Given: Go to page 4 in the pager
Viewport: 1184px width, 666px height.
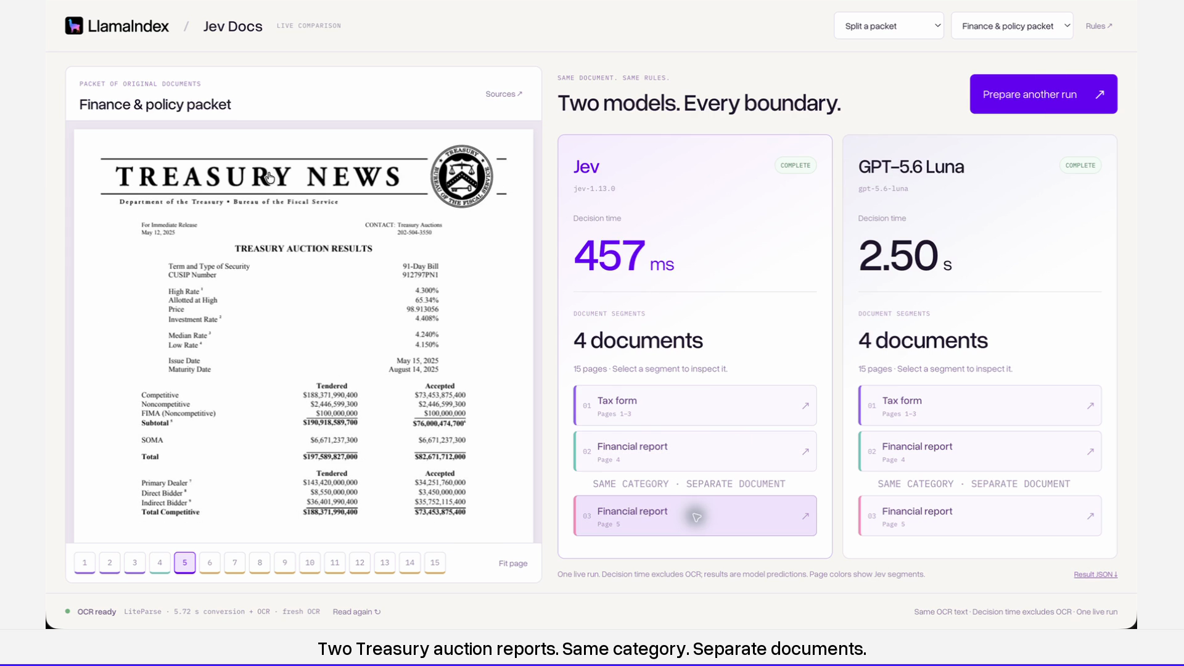Looking at the screenshot, I should (160, 562).
